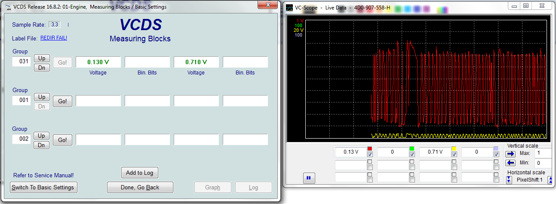
Task: Click the Vertical scale Max input field
Action: (544, 153)
